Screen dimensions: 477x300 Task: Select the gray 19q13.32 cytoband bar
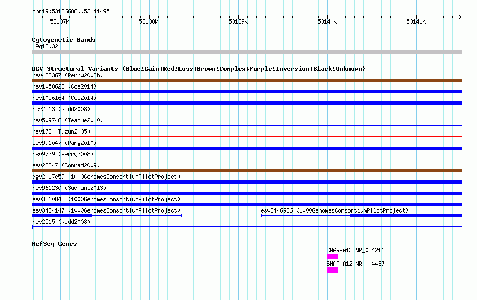247,52
